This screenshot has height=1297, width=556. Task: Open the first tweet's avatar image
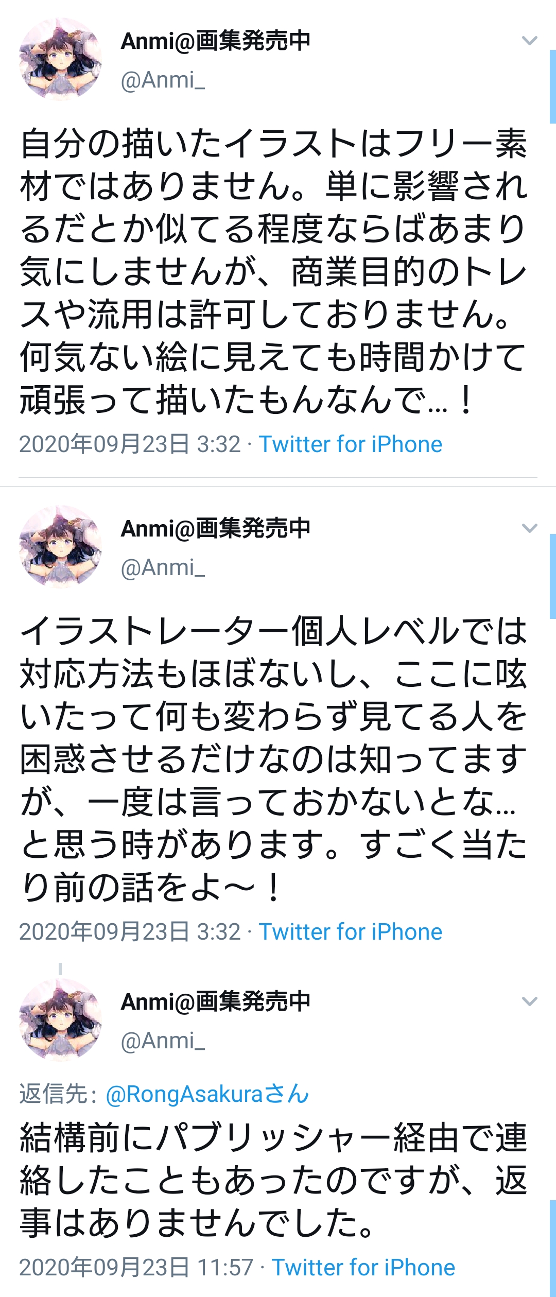60,59
